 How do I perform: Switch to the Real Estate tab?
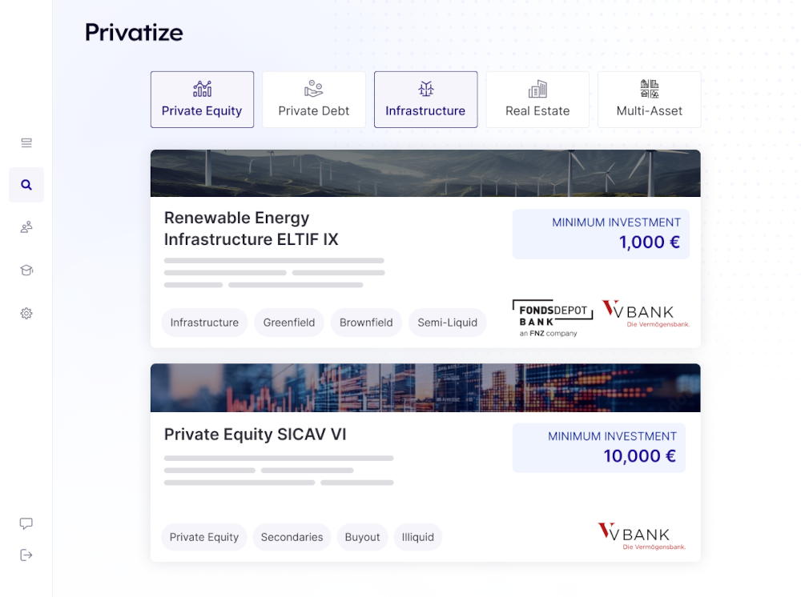pyautogui.click(x=537, y=99)
